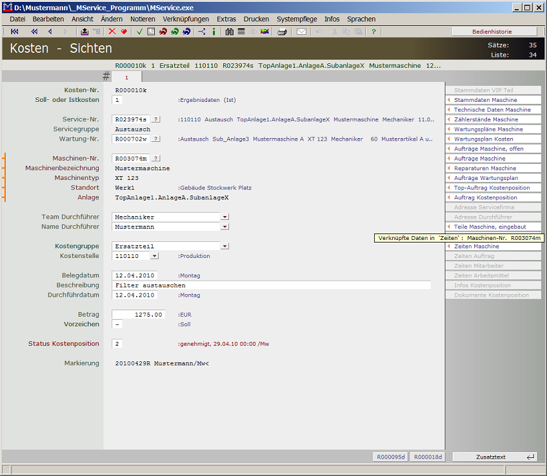Open the Verknüpfungen menu
This screenshot has width=547, height=476.
(x=186, y=19)
